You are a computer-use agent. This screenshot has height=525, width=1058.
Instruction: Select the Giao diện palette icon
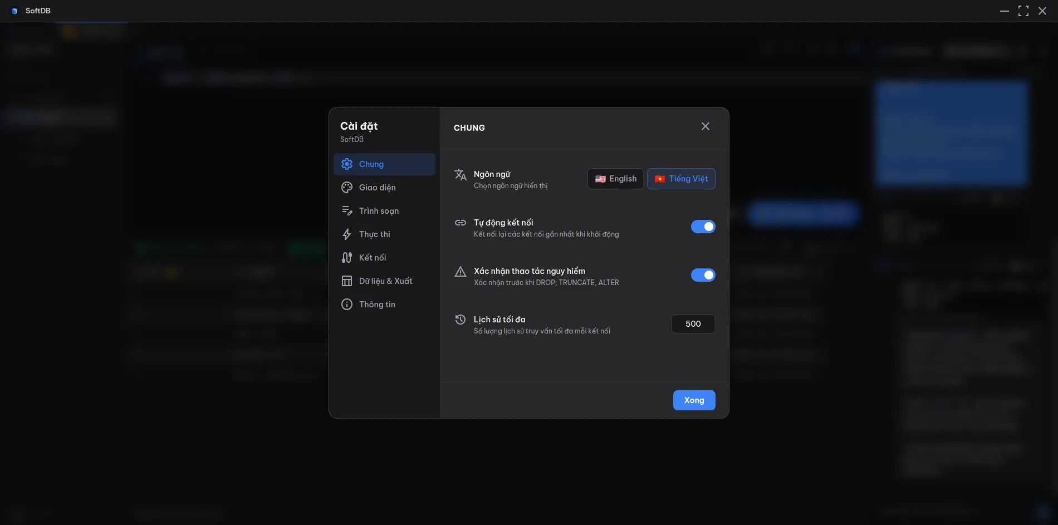(347, 187)
